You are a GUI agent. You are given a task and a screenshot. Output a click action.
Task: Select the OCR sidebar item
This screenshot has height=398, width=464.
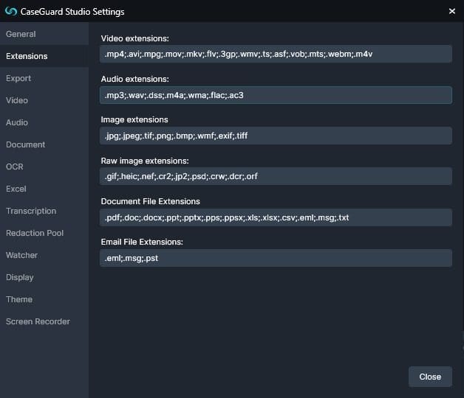[x=44, y=167]
